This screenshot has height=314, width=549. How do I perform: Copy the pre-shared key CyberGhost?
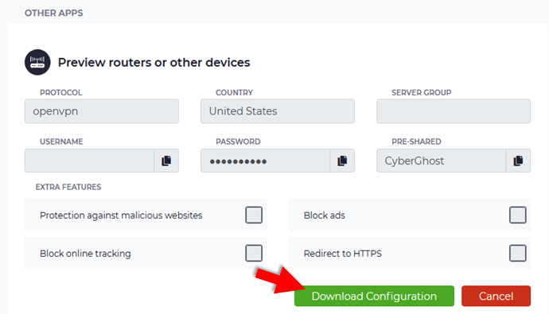518,161
